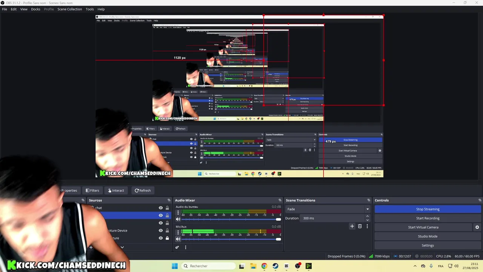Click the microphone tray icon

click(431, 266)
